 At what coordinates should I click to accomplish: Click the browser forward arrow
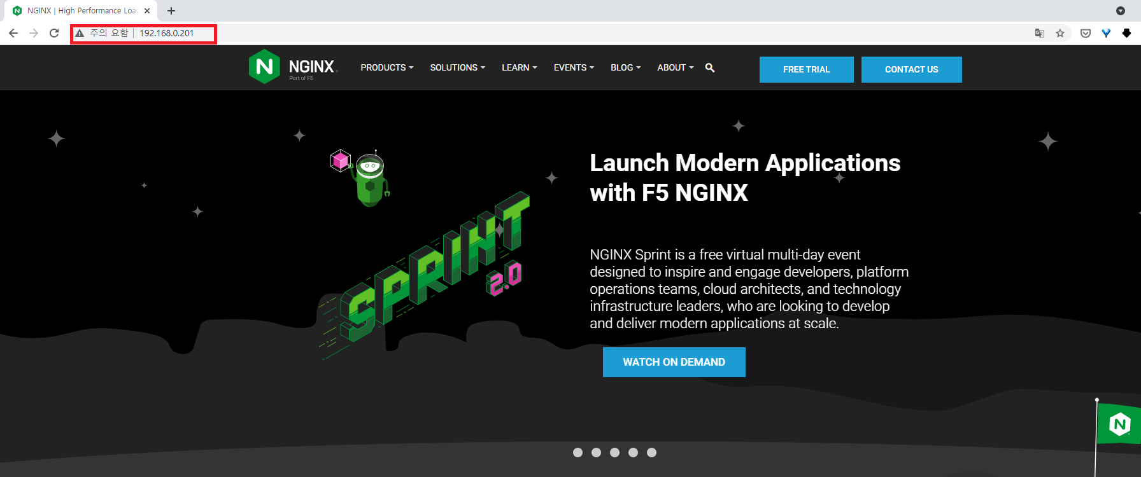pyautogui.click(x=34, y=33)
